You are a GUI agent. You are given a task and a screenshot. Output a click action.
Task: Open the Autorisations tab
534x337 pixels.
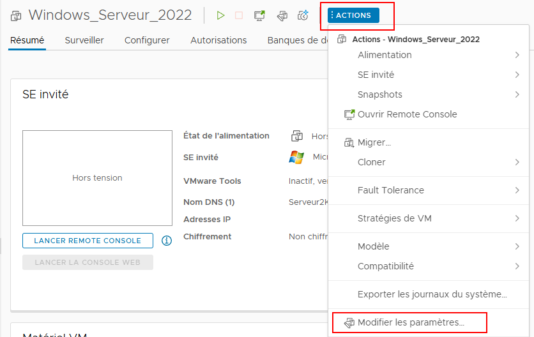click(218, 40)
